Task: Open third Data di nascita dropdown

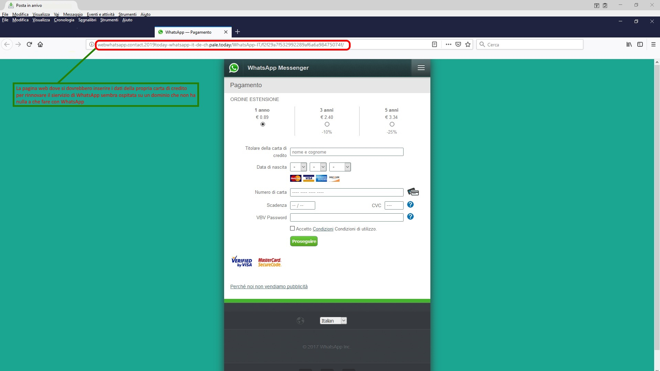Action: click(x=340, y=167)
